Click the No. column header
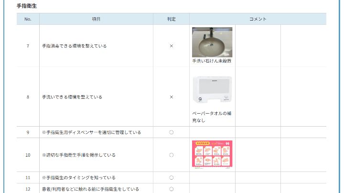 click(28, 19)
